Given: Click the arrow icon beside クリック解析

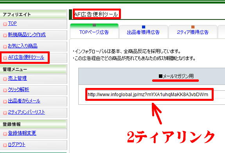Looking at the screenshot, I should pos(5,90).
